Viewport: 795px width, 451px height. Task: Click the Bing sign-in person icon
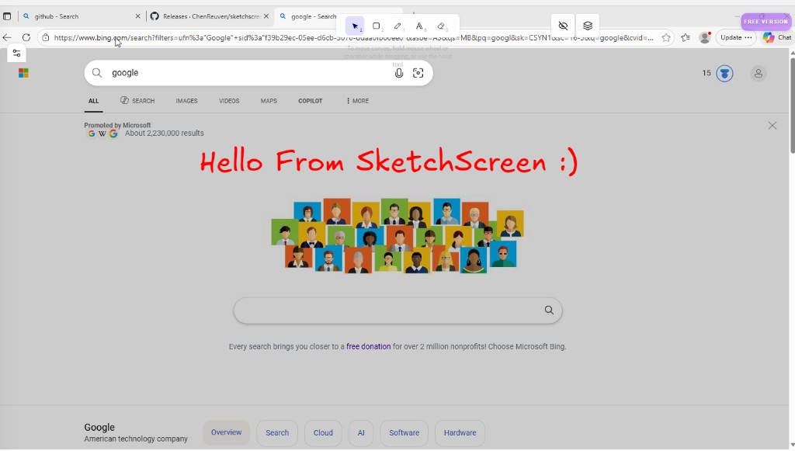click(758, 74)
